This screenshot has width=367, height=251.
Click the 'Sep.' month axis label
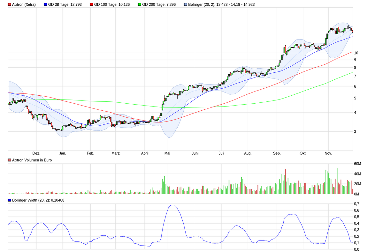click(x=277, y=153)
